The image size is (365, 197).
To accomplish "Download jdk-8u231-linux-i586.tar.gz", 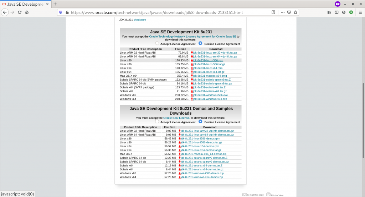I will [209, 64].
